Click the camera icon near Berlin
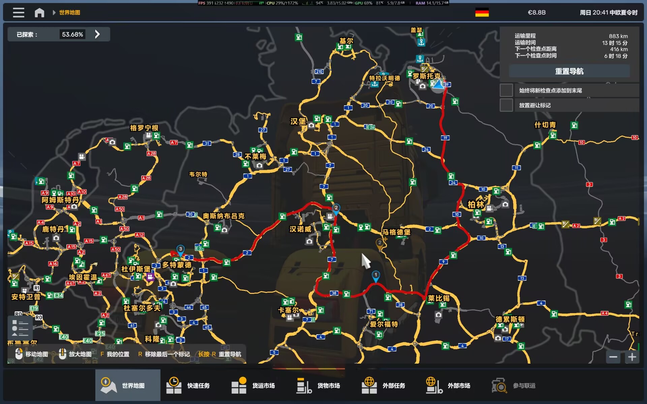The image size is (647, 404). click(x=505, y=204)
